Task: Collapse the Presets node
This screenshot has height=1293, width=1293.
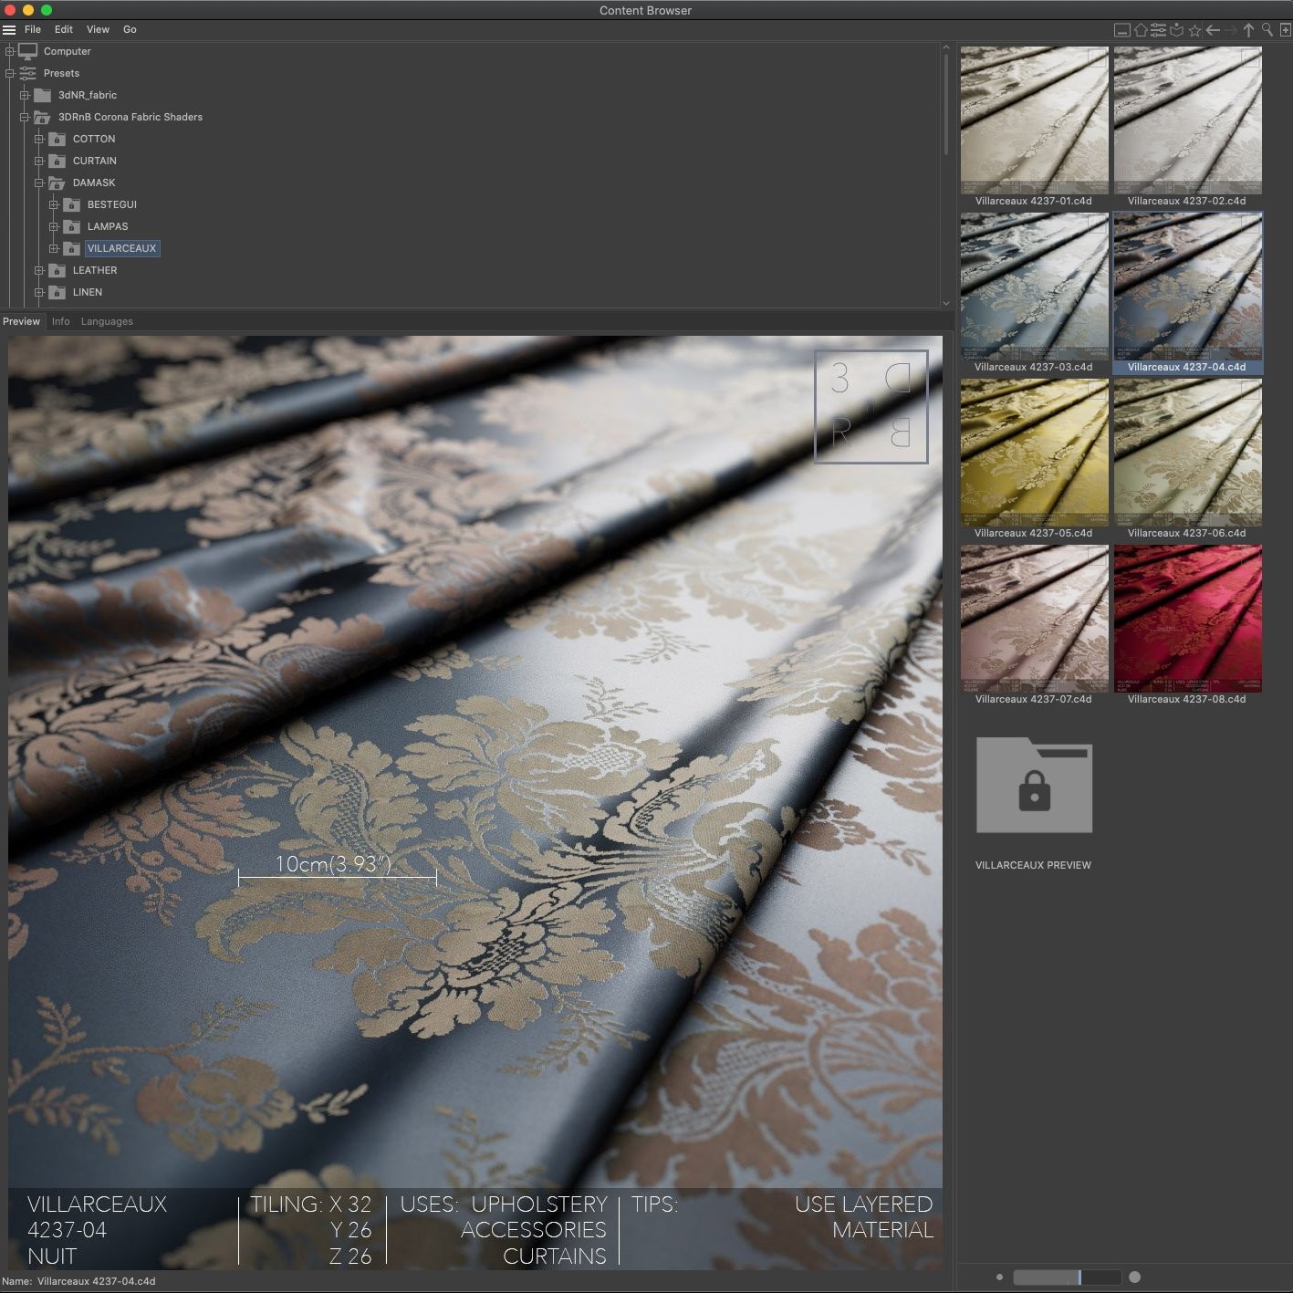Action: tap(9, 73)
